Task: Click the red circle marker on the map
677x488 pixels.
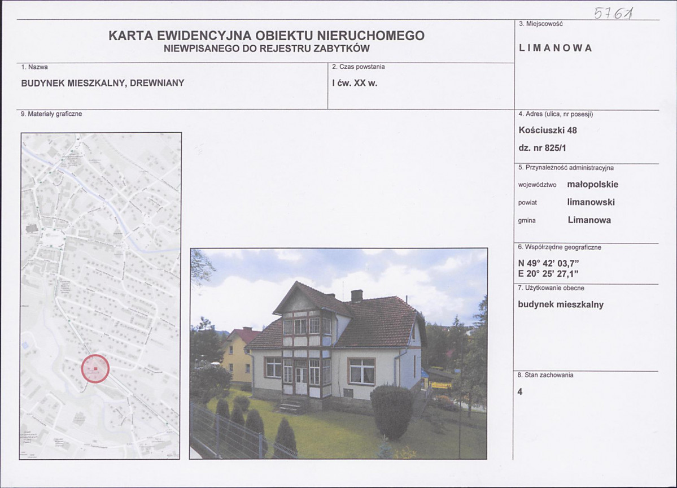Action: [95, 368]
